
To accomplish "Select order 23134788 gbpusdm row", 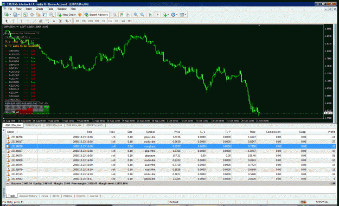I will pyautogui.click(x=171, y=137).
